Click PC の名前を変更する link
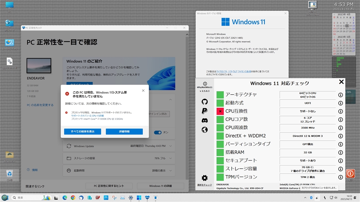 40,105
